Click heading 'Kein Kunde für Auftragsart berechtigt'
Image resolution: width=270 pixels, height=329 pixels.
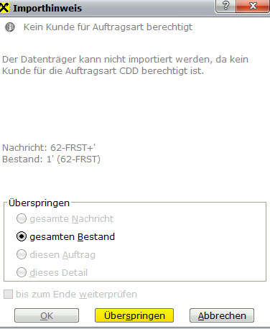tap(108, 27)
